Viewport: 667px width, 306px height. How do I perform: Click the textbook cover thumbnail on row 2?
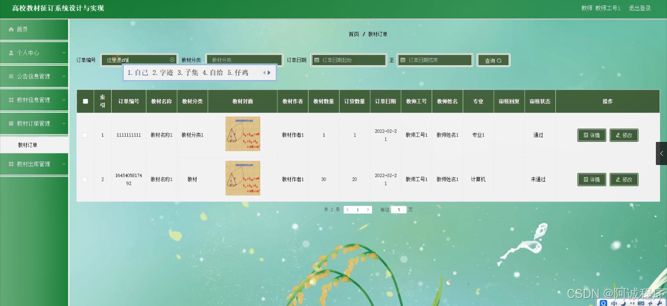tap(243, 178)
